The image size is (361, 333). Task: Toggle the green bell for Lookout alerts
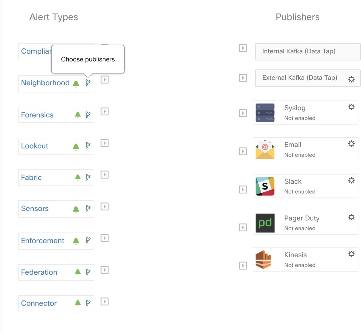[x=76, y=147]
